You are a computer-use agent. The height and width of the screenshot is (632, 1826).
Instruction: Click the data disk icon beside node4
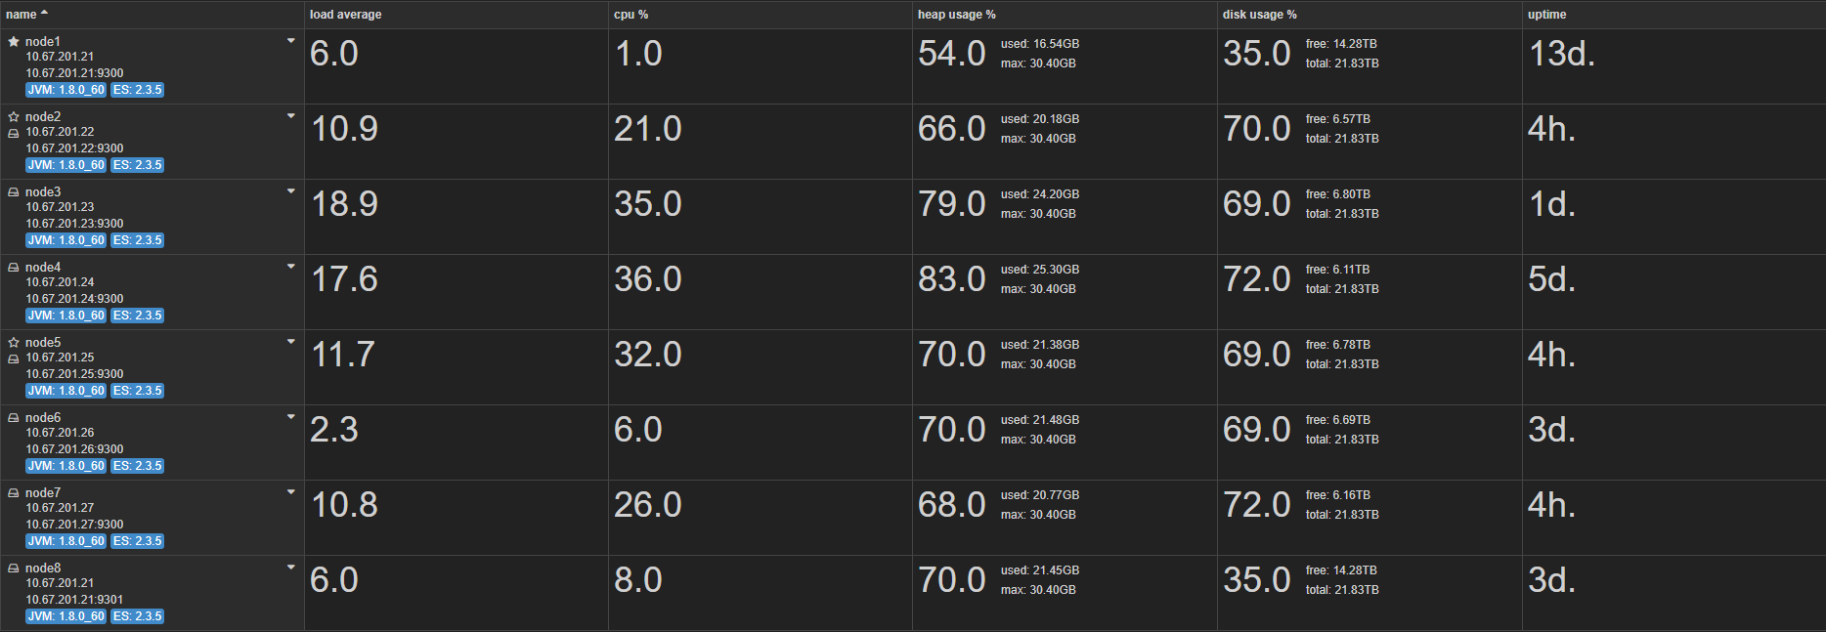tap(14, 268)
